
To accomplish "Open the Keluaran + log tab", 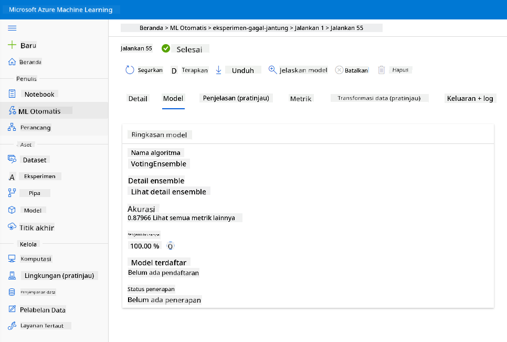I will pyautogui.click(x=470, y=98).
